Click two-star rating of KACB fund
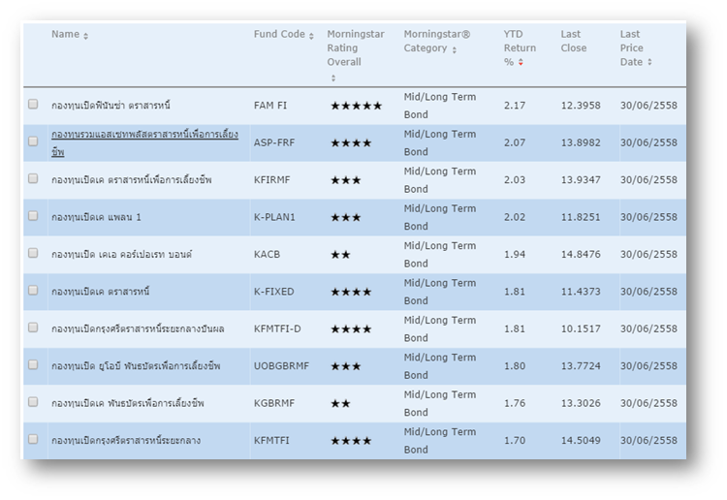The height and width of the screenshot is (500, 727). pyautogui.click(x=340, y=255)
